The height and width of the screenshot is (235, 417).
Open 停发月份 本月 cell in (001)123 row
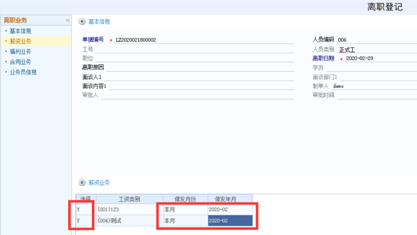[x=186, y=209]
